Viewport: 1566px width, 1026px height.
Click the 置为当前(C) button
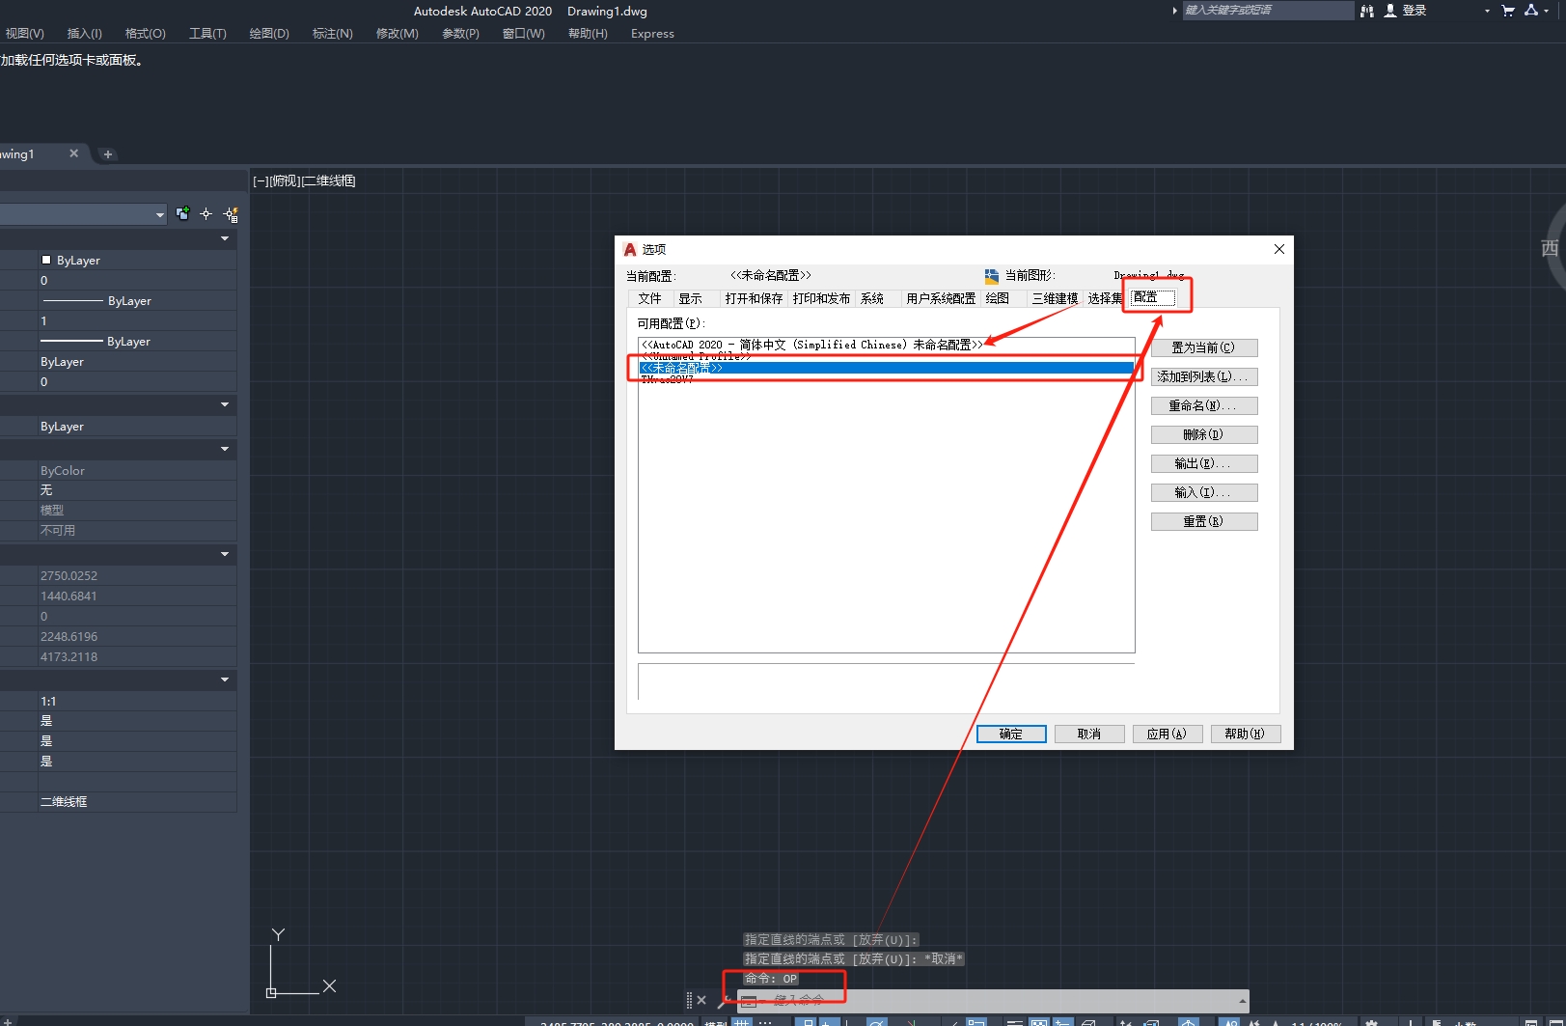coord(1203,347)
